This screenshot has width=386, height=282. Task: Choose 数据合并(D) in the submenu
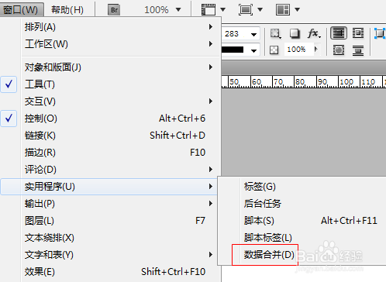click(269, 255)
